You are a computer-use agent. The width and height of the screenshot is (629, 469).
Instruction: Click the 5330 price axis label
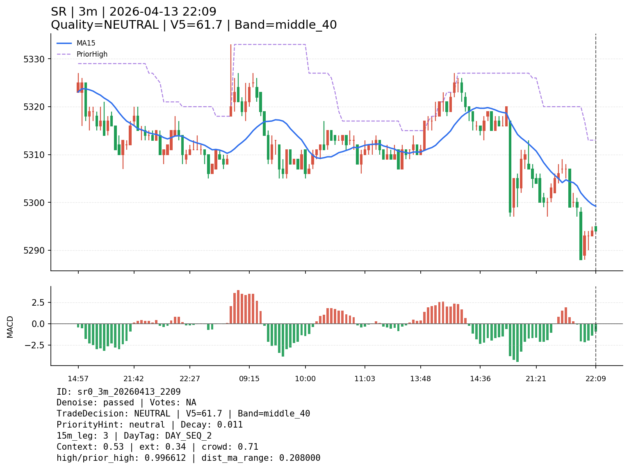point(34,59)
